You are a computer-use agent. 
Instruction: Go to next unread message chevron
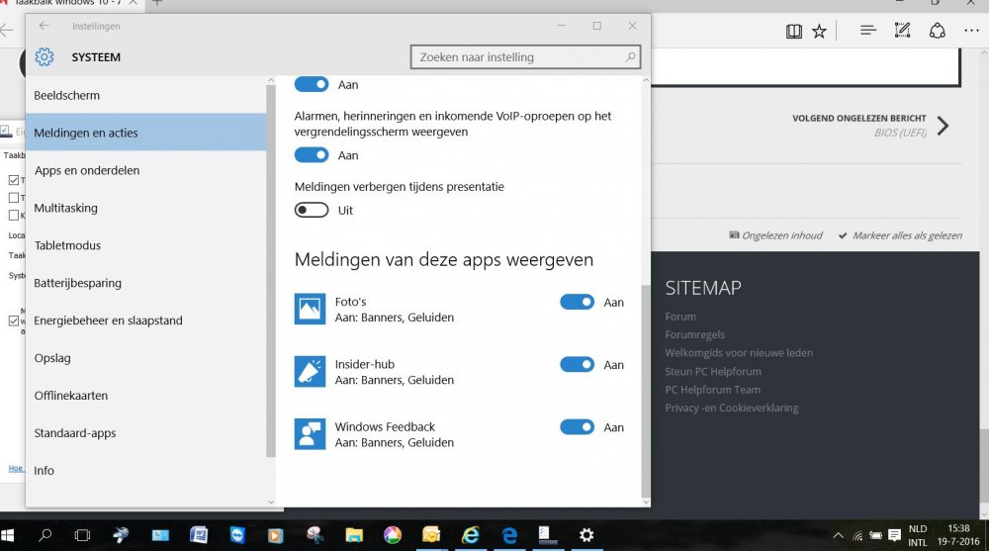pos(943,126)
